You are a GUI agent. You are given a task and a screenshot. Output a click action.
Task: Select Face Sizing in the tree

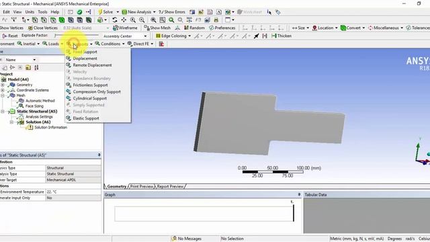[x=34, y=106]
